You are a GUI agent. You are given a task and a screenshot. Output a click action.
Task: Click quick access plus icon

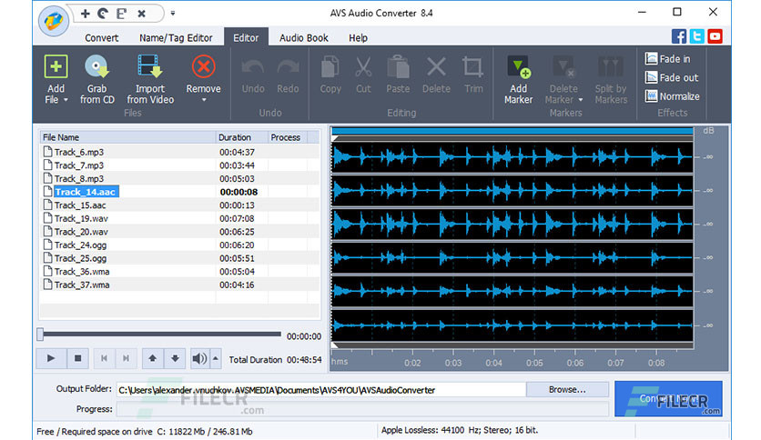pos(85,14)
